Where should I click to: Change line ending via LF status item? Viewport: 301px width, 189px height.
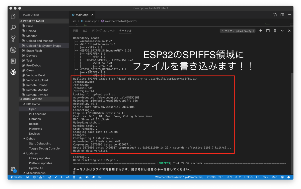258,177
